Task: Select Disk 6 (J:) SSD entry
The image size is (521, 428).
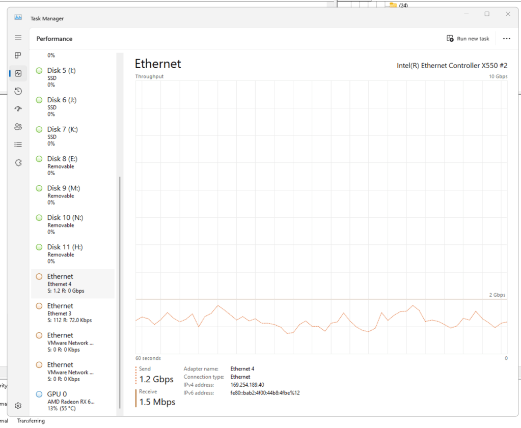Action: point(73,107)
